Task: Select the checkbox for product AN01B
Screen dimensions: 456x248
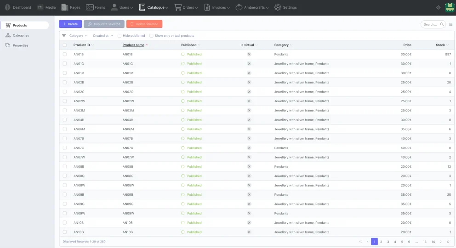Action: pyautogui.click(x=64, y=54)
